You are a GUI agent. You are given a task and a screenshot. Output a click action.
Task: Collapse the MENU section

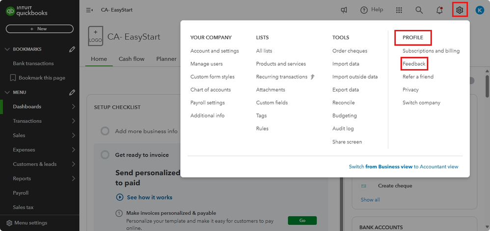coord(7,92)
